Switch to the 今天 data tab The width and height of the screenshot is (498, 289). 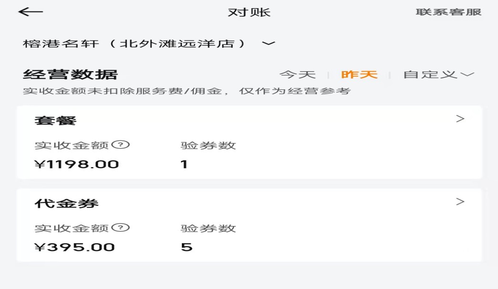coord(297,75)
